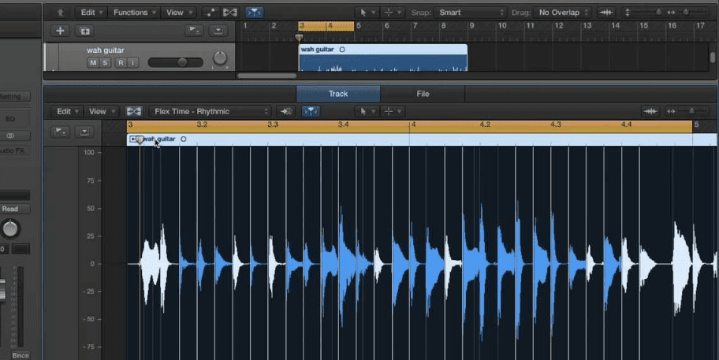Click the audio editor header options down-arrow button

pos(84,132)
